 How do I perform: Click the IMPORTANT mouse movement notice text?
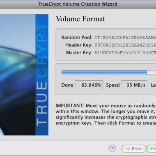point(106,114)
